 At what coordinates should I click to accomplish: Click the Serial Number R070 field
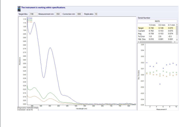coord(157,21)
